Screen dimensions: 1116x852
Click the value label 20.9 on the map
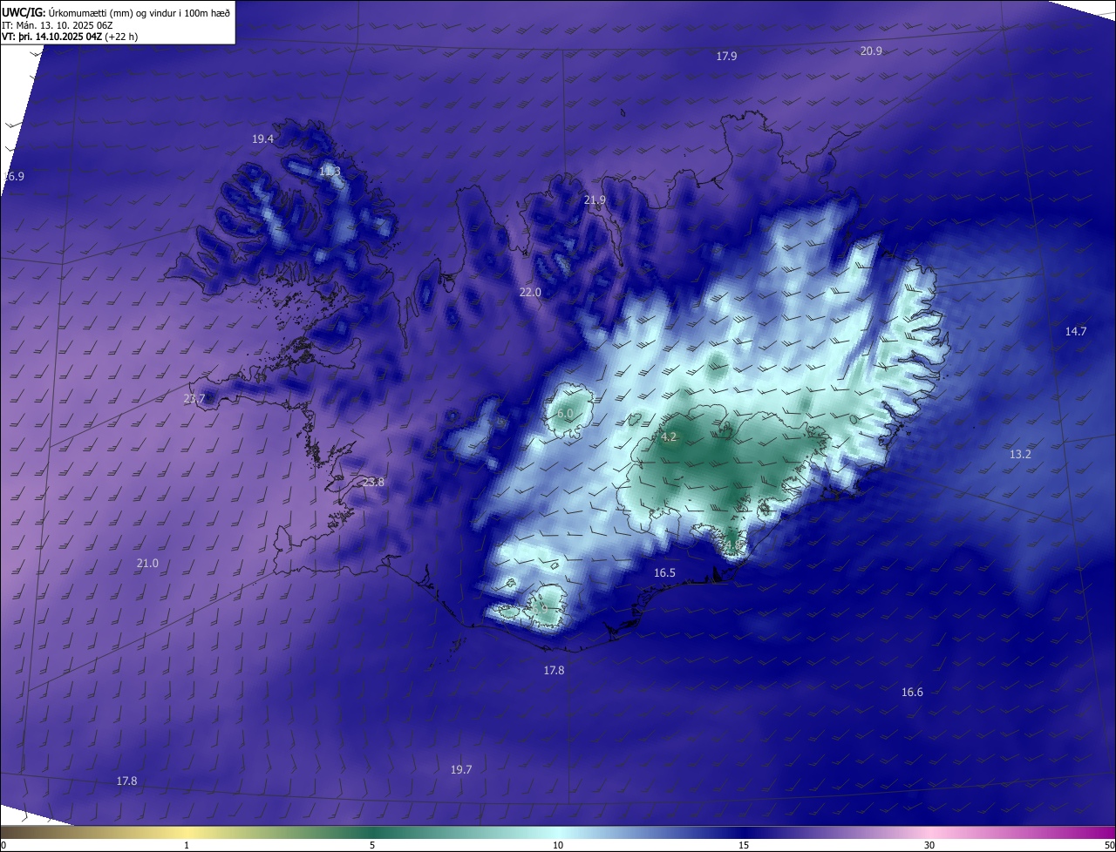point(871,51)
